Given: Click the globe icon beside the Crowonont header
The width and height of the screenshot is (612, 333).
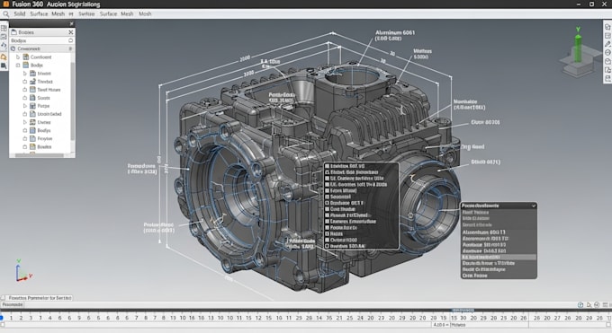Looking at the screenshot, I should point(13,48).
